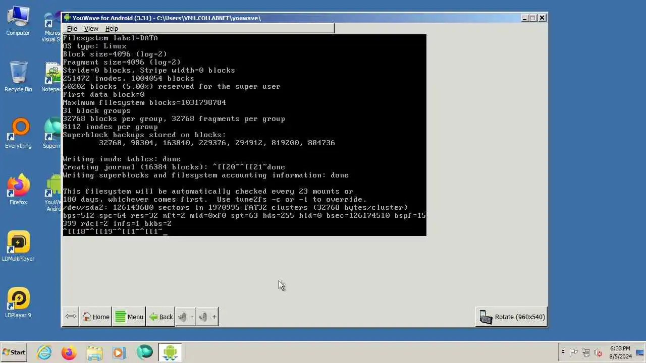Maximize the YouWave window
This screenshot has width=646, height=363.
[x=533, y=18]
